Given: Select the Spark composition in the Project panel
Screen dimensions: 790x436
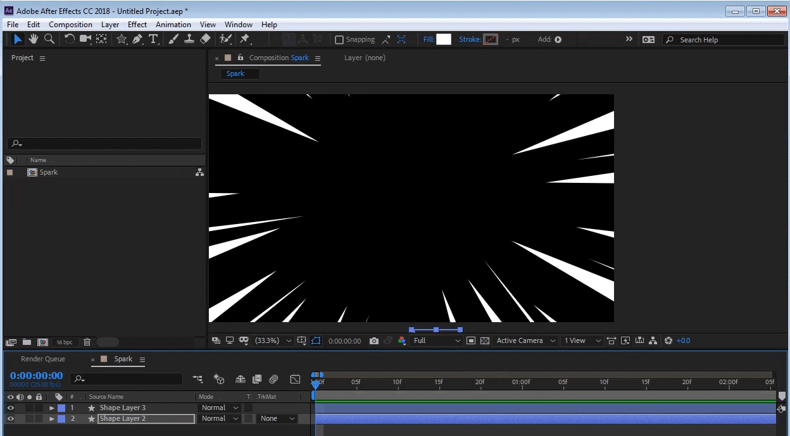Looking at the screenshot, I should tap(48, 171).
